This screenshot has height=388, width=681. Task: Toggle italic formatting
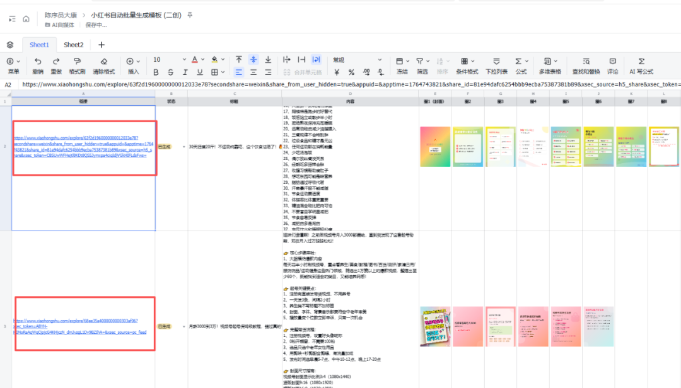click(185, 72)
